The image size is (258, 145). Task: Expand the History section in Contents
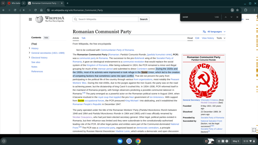coord(29,48)
